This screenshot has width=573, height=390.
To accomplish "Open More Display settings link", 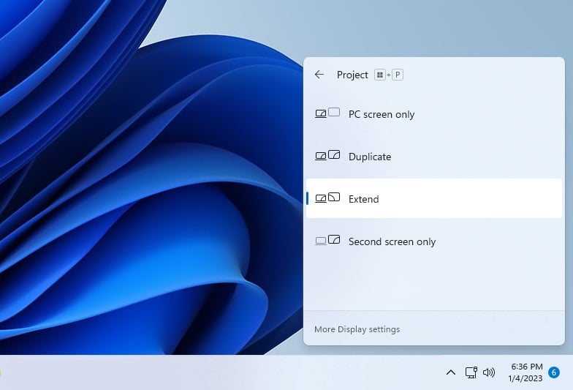I will (x=357, y=329).
